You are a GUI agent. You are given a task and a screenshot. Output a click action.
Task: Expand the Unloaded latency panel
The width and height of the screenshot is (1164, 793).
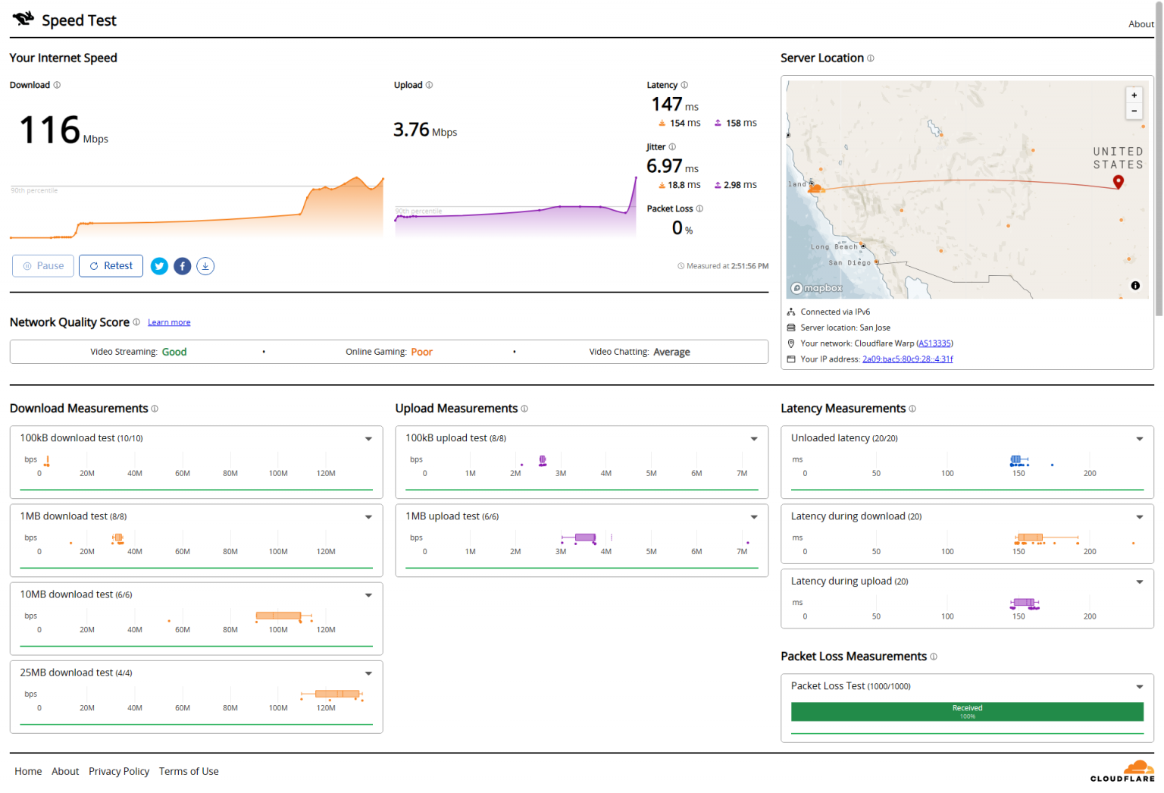click(1139, 439)
